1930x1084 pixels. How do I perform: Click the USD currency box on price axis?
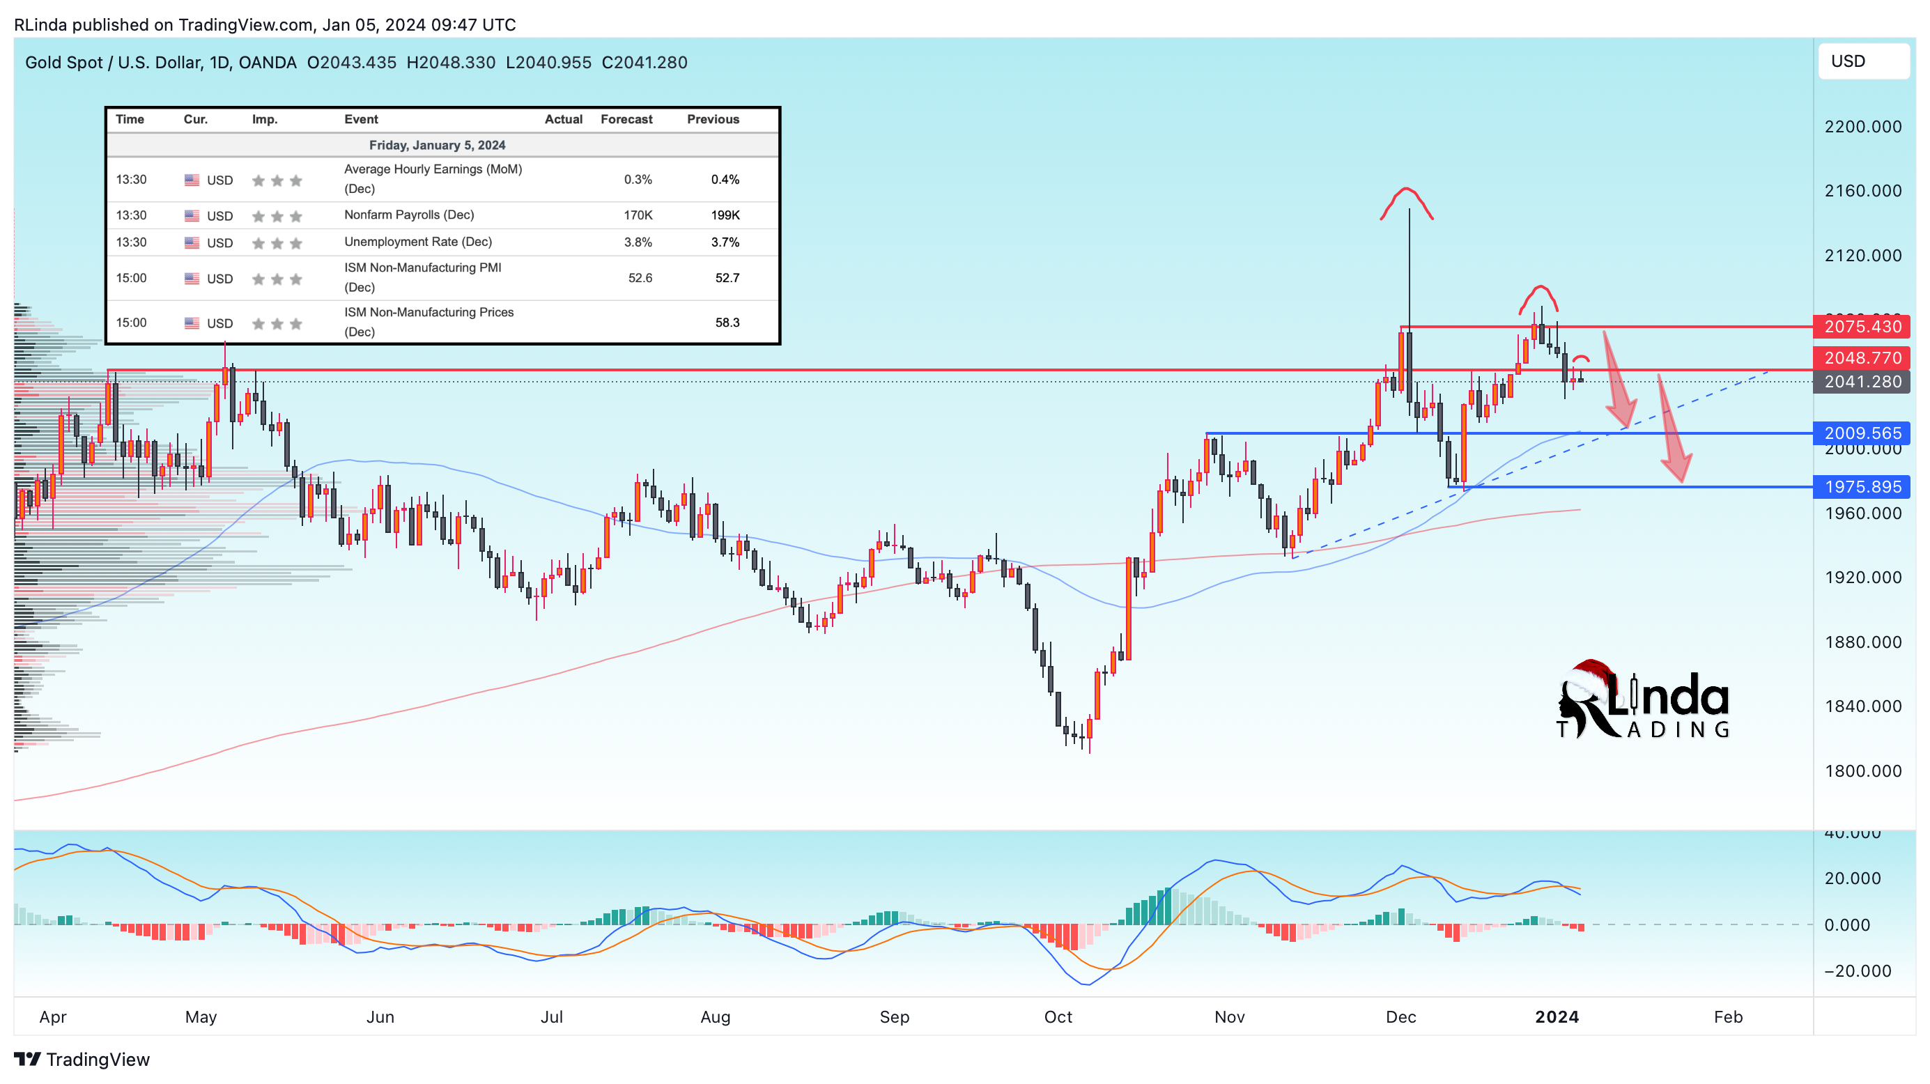click(x=1863, y=61)
